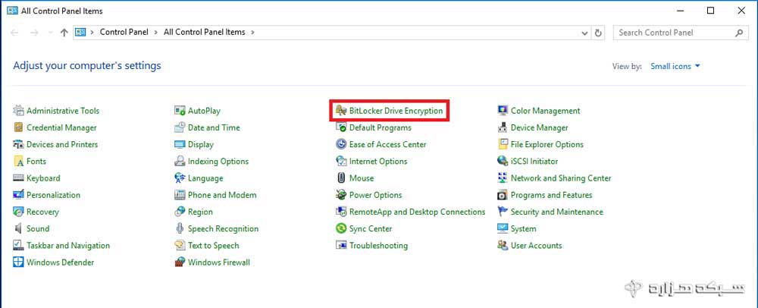758x308 pixels.
Task: Open the address bar history dropdown arrow
Action: click(x=585, y=33)
